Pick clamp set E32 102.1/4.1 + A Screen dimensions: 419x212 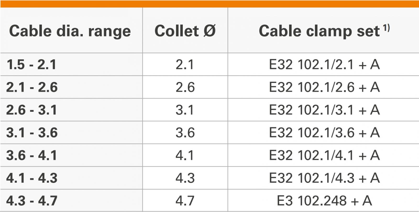(x=324, y=155)
